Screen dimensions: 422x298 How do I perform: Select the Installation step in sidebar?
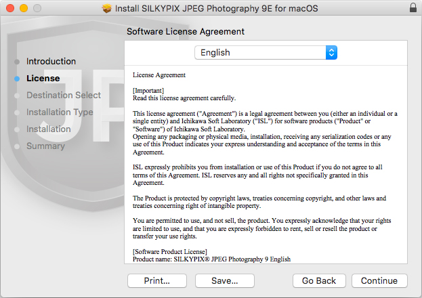point(49,129)
